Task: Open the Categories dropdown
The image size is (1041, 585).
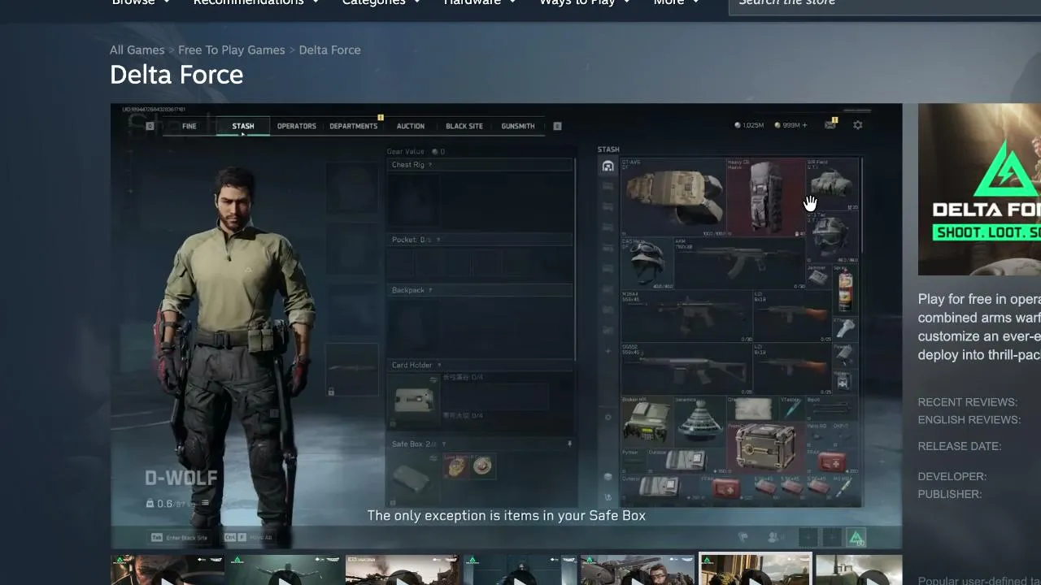Action: (381, 2)
